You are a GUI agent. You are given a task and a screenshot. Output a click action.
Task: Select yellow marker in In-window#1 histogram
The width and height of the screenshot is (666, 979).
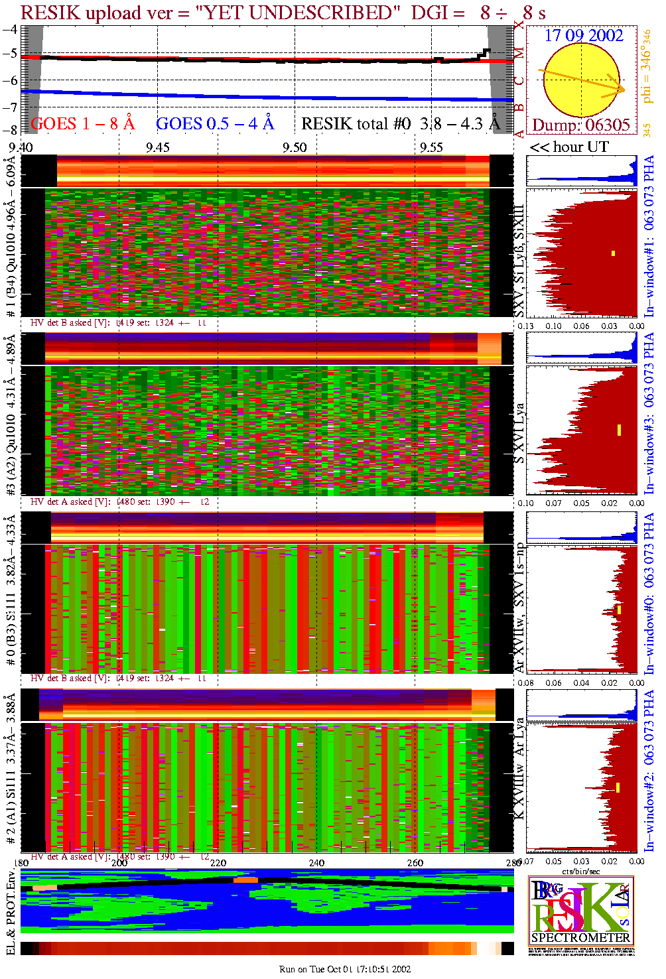614,253
